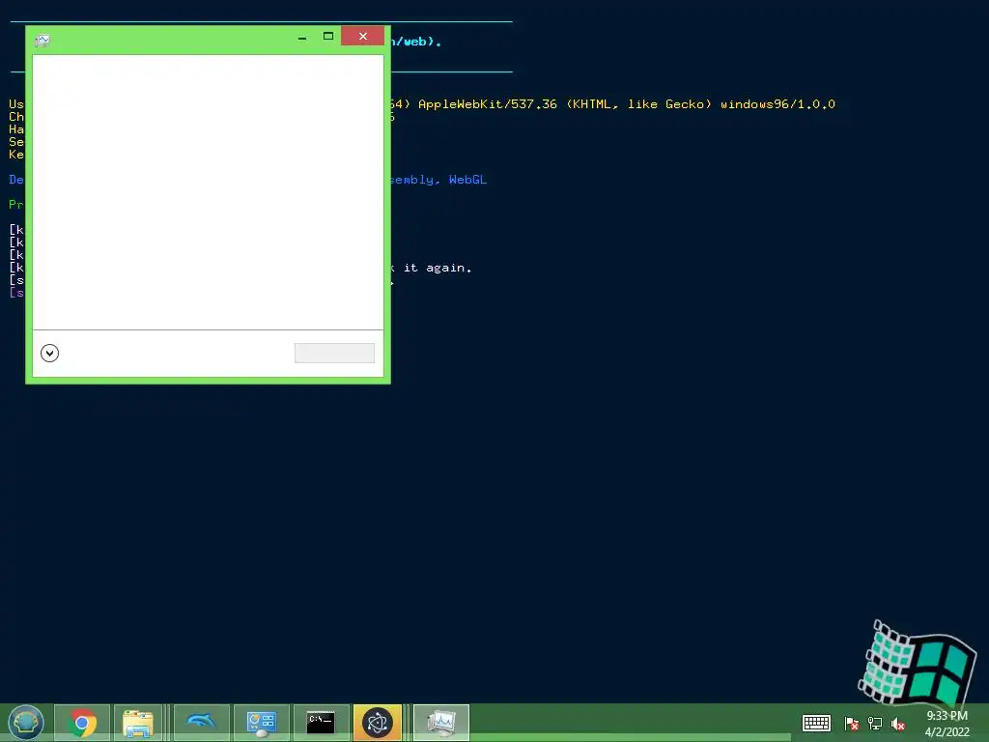Open the network status tray icon
Image resolution: width=989 pixels, height=742 pixels.
pos(875,724)
